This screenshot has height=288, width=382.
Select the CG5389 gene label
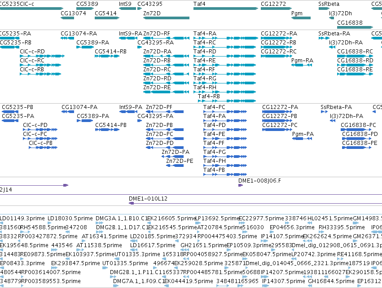87,4
